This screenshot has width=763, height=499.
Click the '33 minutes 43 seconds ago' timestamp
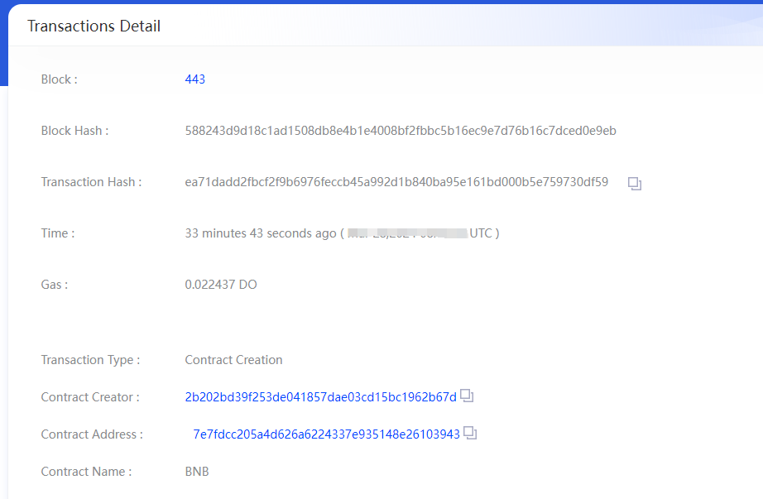(x=261, y=233)
